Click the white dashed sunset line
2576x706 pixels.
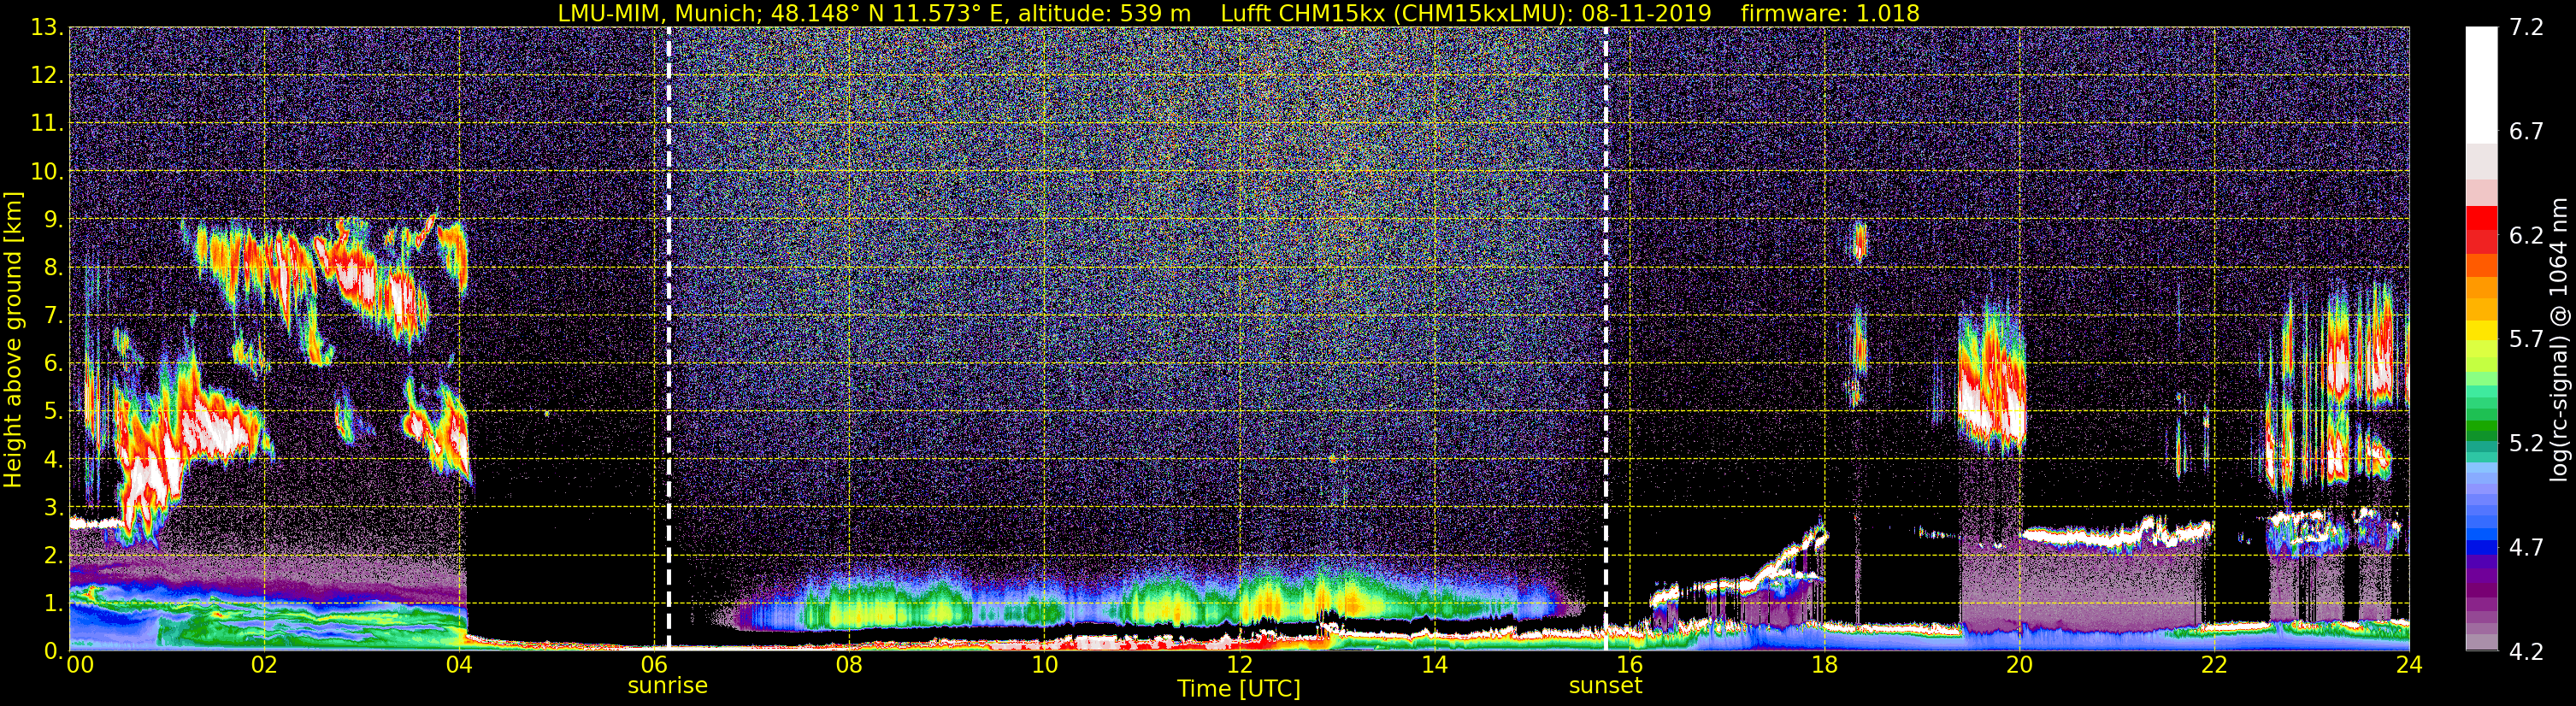[x=1606, y=338]
